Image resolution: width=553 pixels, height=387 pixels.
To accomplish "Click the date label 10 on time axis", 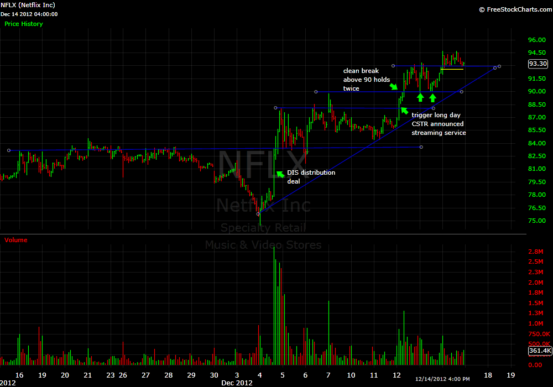I will click(351, 375).
